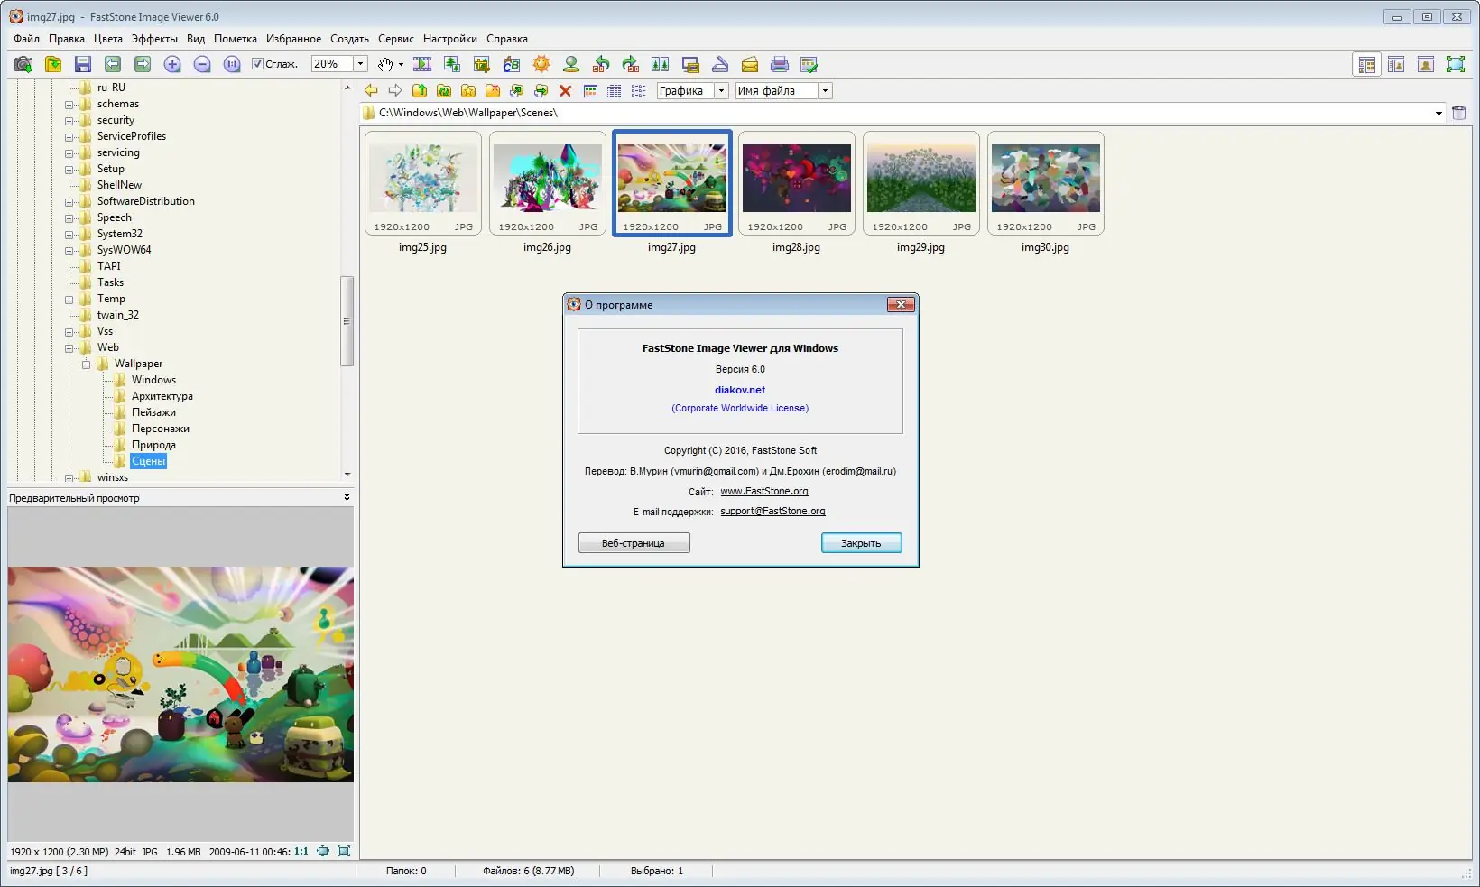1480x887 pixels.
Task: Click the Undo arrow on the toolbar
Action: (x=601, y=64)
